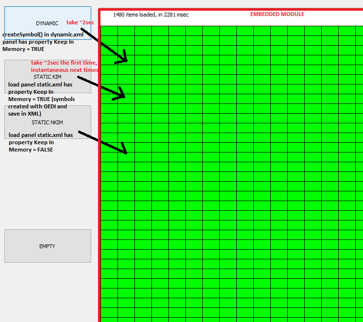This screenshot has width=363, height=322.
Task: Click the arrowhead of the middle black arrow
Action: 122,95
